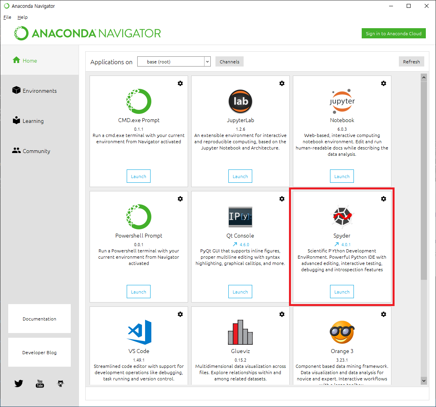Open the YouTube link icon
Image resolution: width=436 pixels, height=407 pixels.
pyautogui.click(x=40, y=384)
